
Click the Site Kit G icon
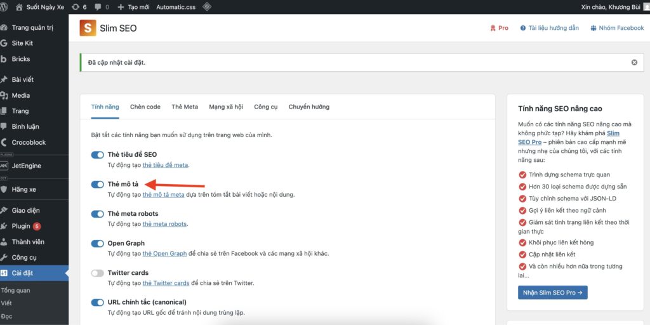pos(4,43)
